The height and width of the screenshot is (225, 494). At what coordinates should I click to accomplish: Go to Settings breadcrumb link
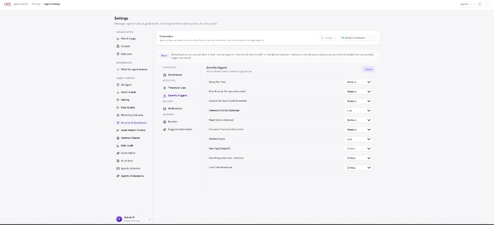click(36, 4)
